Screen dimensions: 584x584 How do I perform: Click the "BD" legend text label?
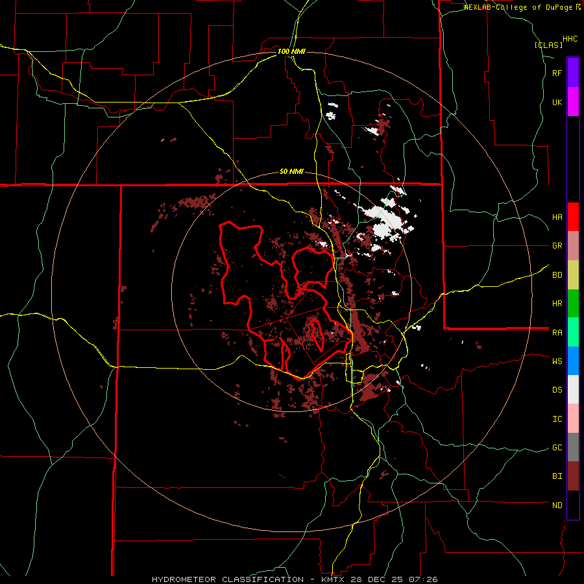point(557,275)
